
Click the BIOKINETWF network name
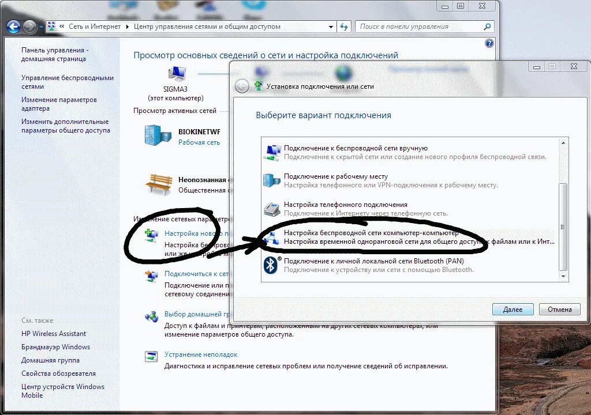[x=199, y=132]
